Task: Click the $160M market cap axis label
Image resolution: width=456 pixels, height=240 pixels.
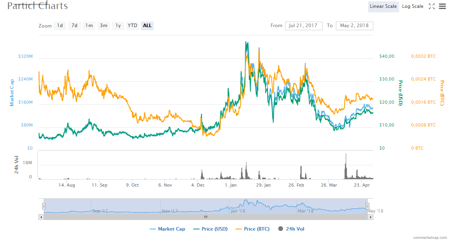Action: point(26,102)
